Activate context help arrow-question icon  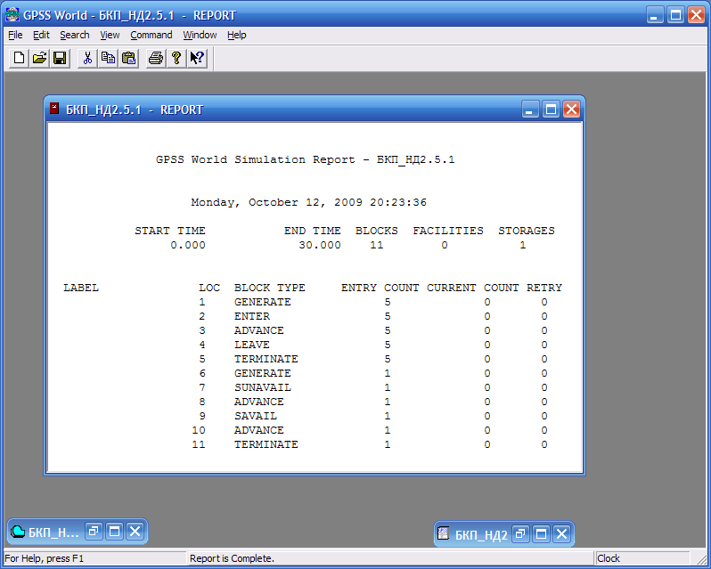pos(197,59)
